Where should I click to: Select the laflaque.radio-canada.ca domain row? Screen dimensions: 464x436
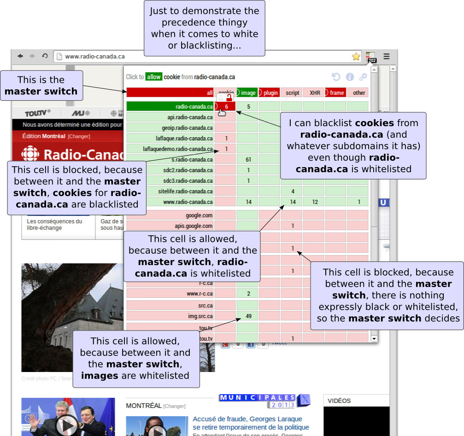coord(170,138)
